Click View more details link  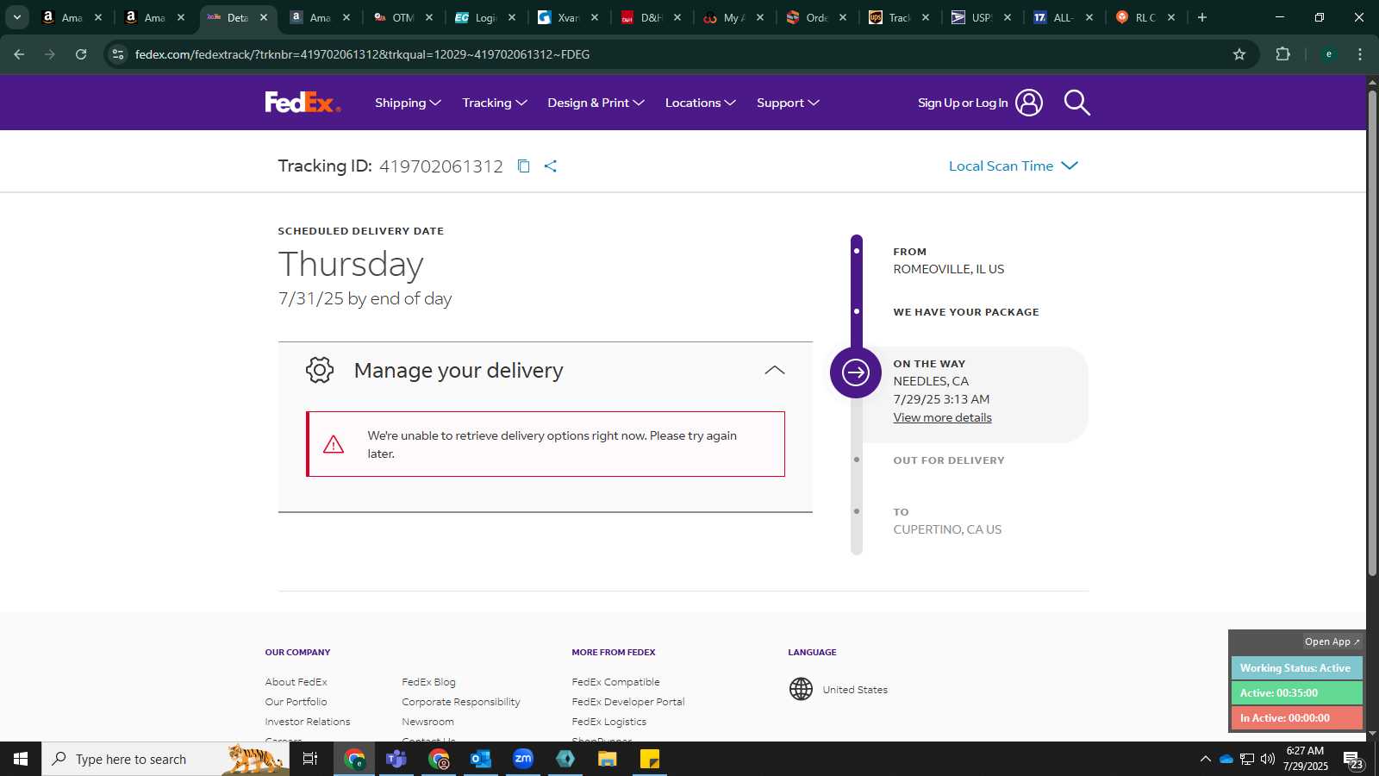coord(942,417)
